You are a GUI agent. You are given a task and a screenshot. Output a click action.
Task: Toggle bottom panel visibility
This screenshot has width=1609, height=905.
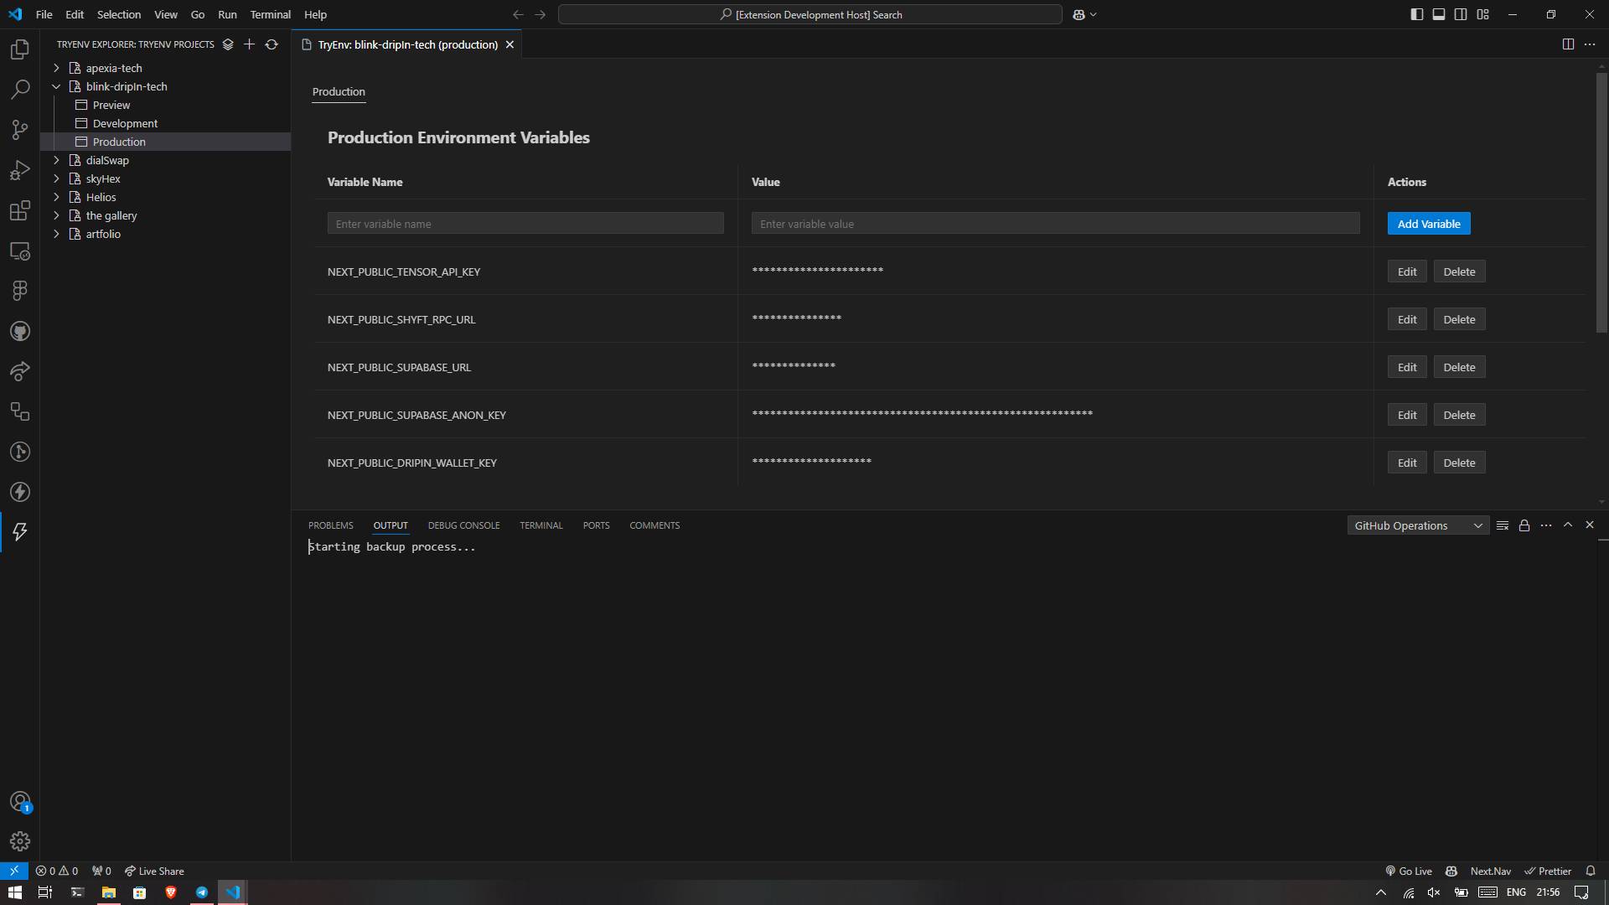(x=1439, y=14)
